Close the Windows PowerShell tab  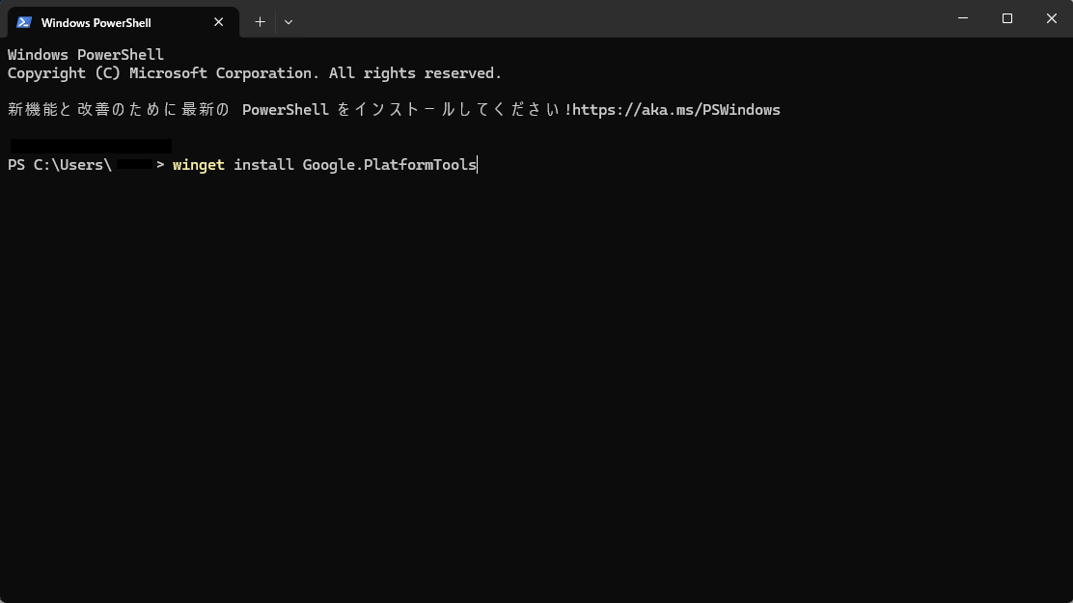point(218,22)
